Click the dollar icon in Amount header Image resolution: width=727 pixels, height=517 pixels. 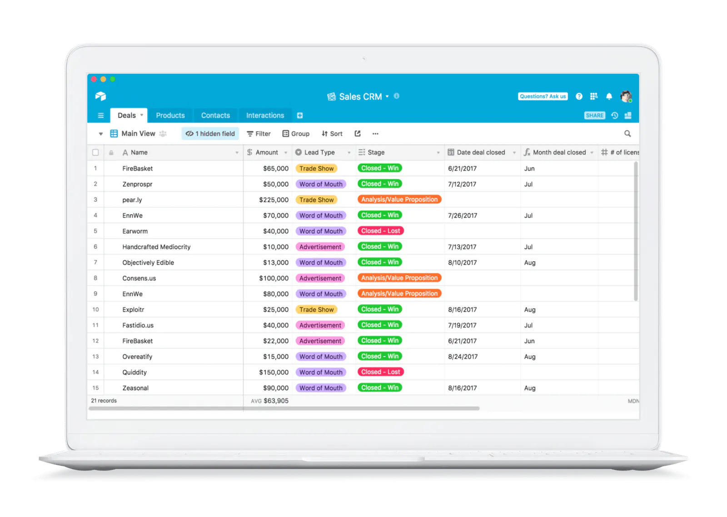click(x=250, y=152)
